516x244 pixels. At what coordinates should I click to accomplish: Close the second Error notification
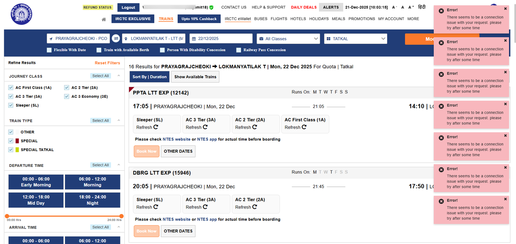505,40
